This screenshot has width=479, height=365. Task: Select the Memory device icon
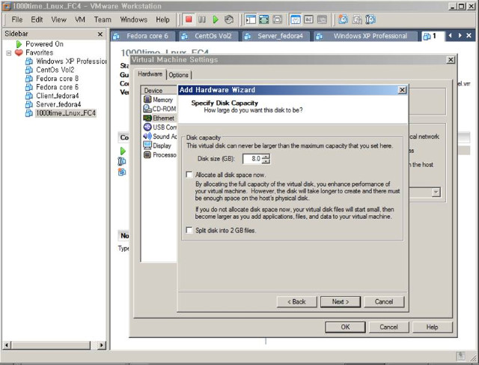point(147,100)
